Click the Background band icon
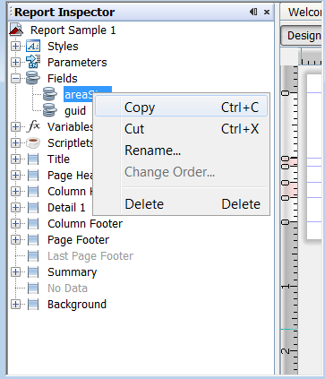Viewport: 325px width, 379px height. pyautogui.click(x=33, y=305)
